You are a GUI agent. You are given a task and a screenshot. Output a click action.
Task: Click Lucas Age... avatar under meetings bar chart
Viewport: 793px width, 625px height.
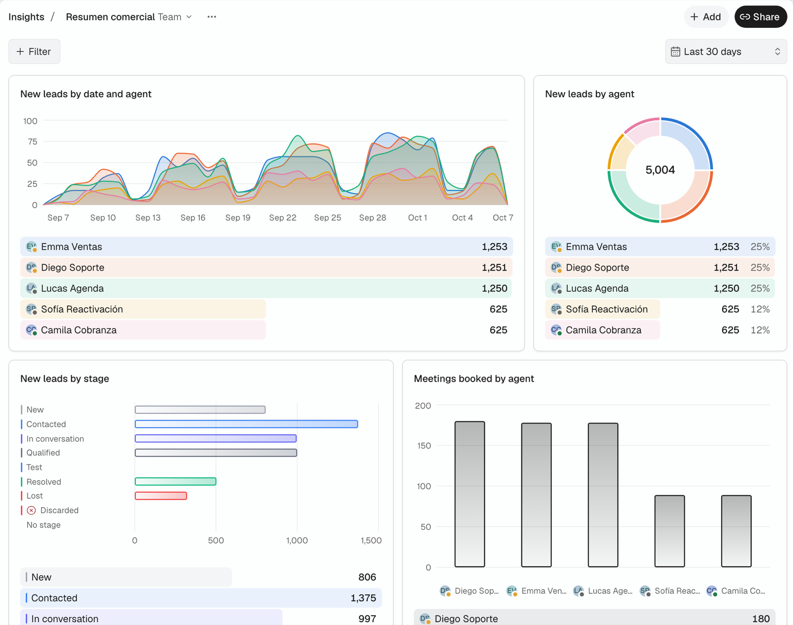[x=578, y=591]
